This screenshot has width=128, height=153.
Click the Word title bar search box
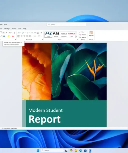pyautogui.click(x=66, y=24)
